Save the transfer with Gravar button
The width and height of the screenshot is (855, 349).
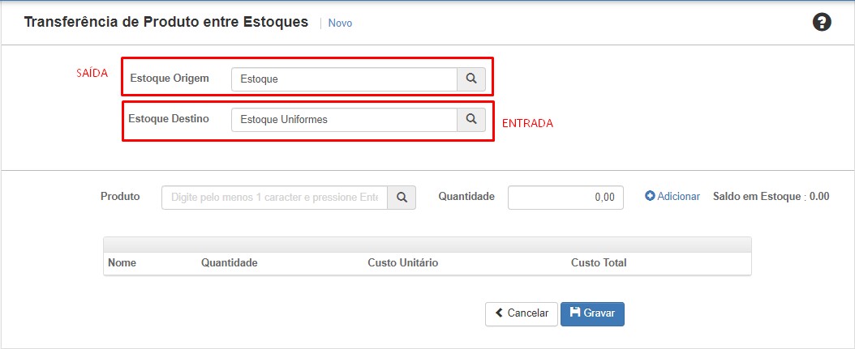coord(592,313)
